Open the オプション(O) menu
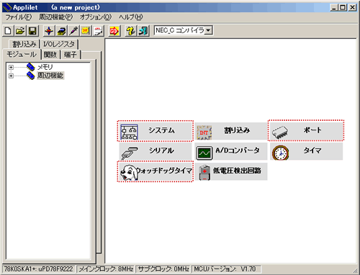Image resolution: width=360 pixels, height=275 pixels. (x=96, y=17)
